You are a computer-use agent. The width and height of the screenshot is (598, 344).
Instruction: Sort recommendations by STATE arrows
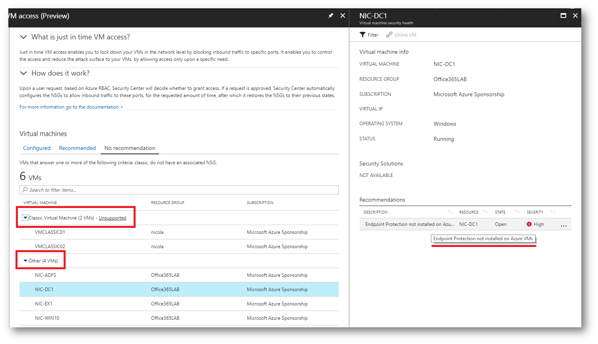517,212
